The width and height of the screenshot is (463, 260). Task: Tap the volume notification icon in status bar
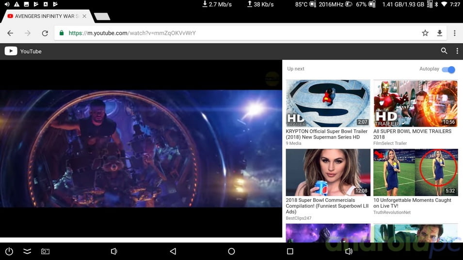click(x=7, y=4)
